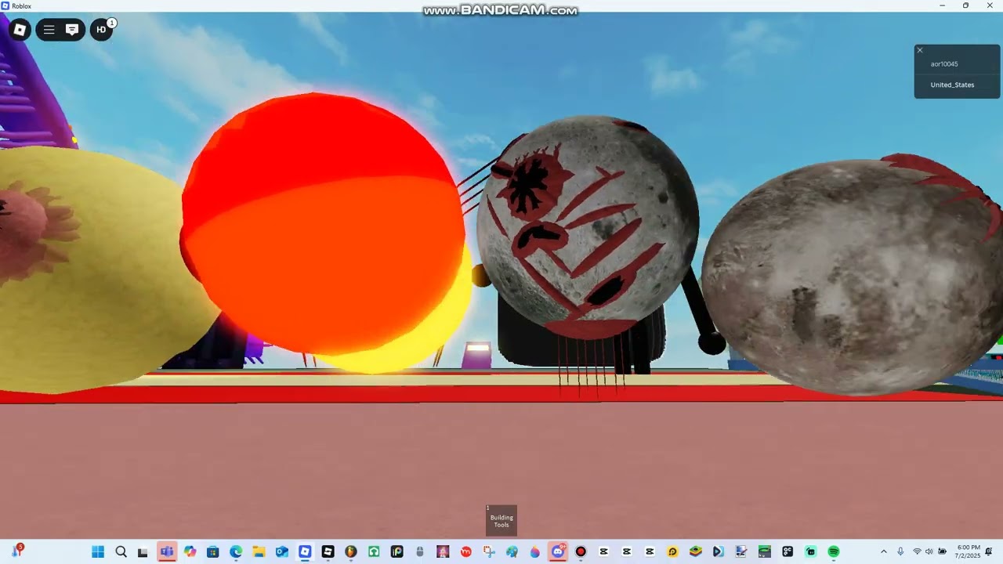Image resolution: width=1003 pixels, height=564 pixels.
Task: Open Microsoft Store from taskbar
Action: [x=212, y=552]
